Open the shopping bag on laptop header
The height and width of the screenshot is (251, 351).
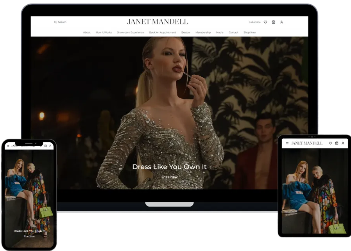click(x=273, y=22)
